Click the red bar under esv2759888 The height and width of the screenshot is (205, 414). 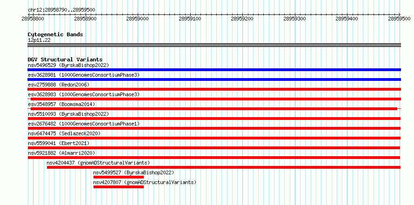coord(214,89)
